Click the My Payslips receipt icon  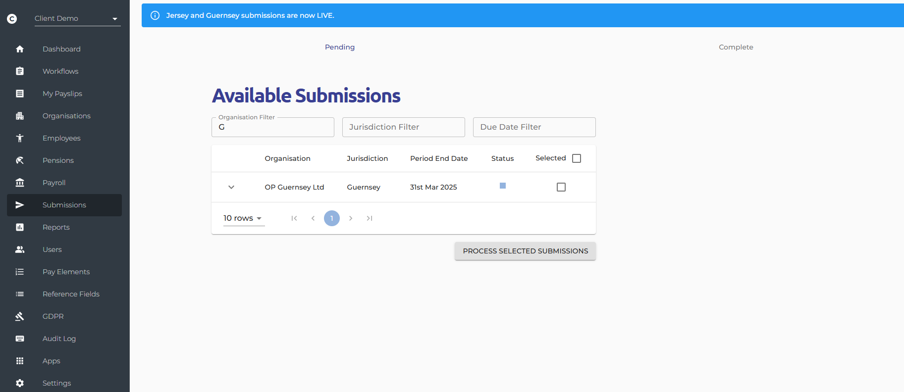coord(20,94)
